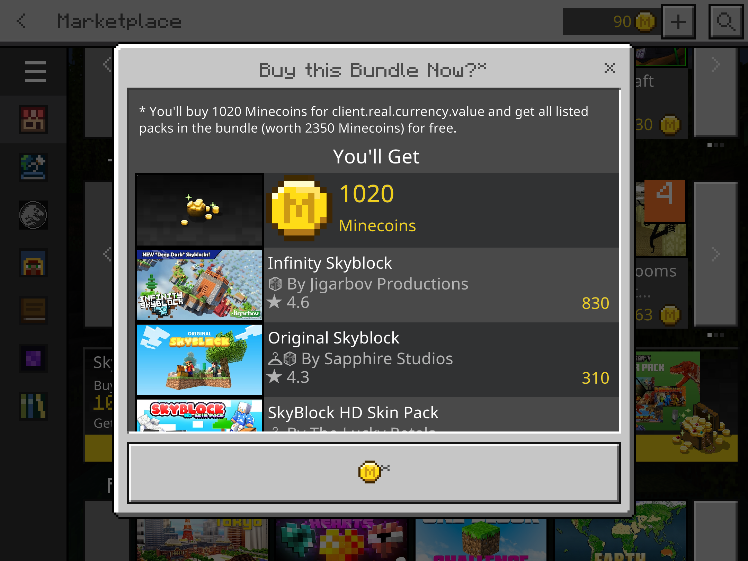The height and width of the screenshot is (561, 748).
Task: Open the purple texture pack sidebar icon
Action: click(33, 358)
